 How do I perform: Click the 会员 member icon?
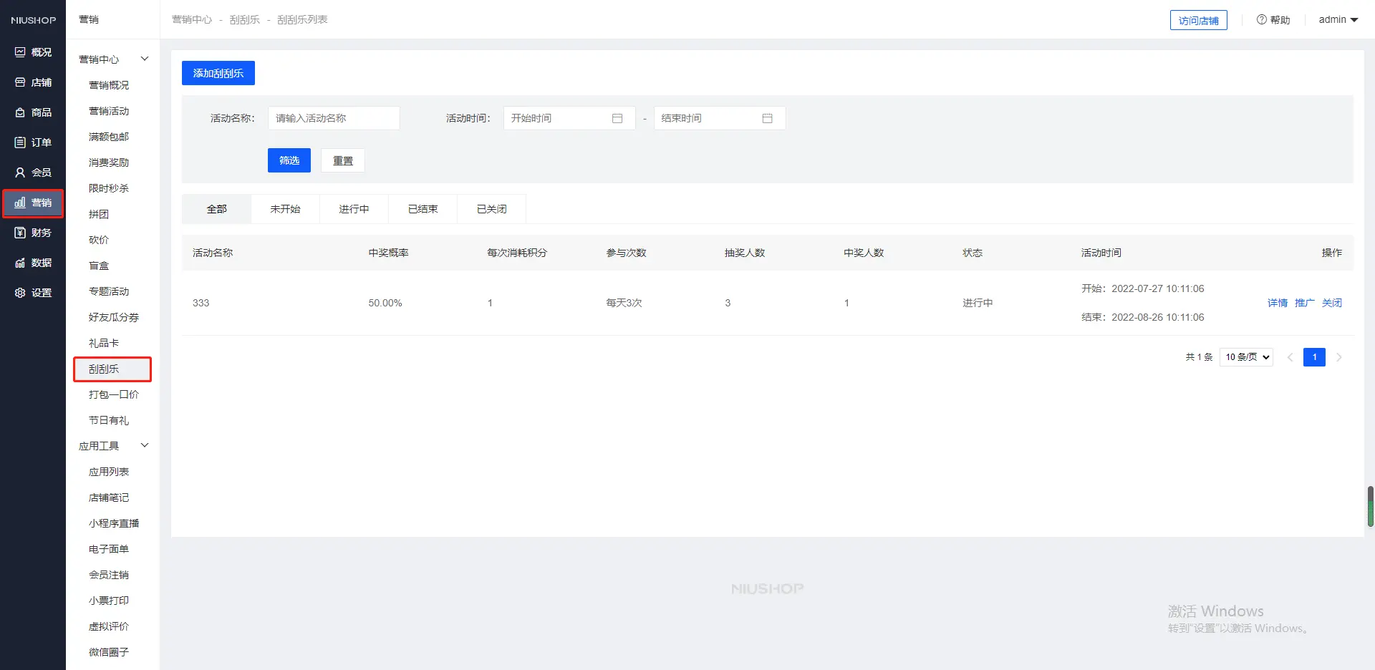(20, 173)
